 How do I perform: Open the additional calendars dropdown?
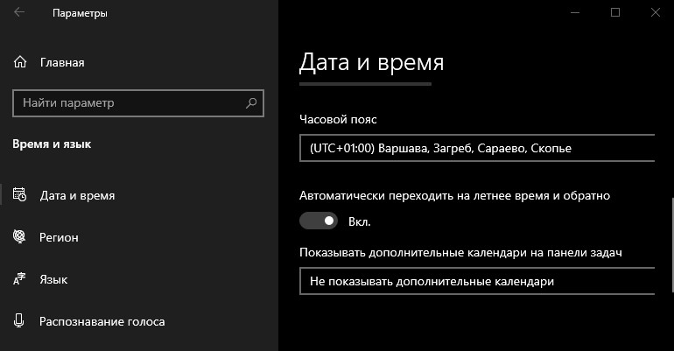(x=477, y=281)
